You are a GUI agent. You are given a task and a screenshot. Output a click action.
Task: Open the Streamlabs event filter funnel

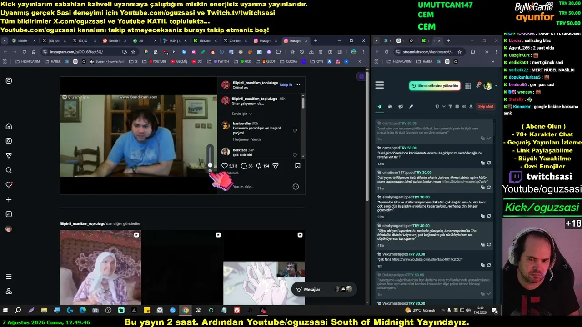451,107
